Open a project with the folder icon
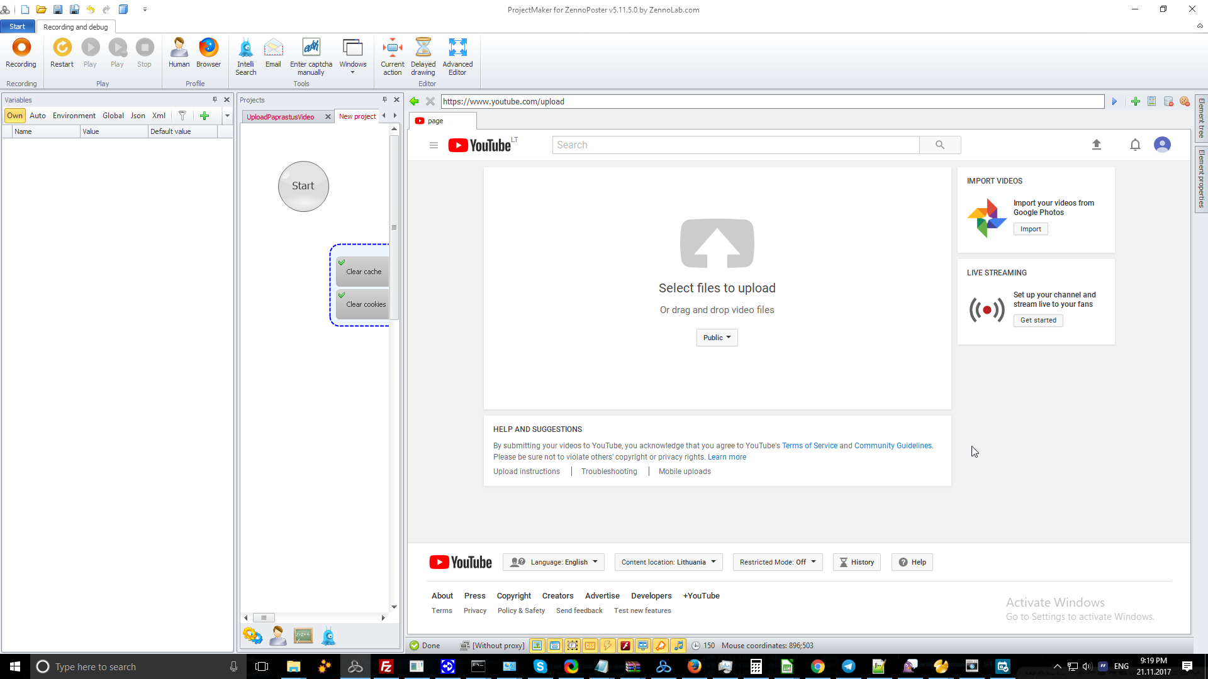1208x679 pixels. pos(42,9)
